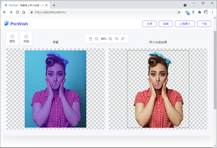Activate the hand pan tool

pyautogui.click(x=91, y=39)
